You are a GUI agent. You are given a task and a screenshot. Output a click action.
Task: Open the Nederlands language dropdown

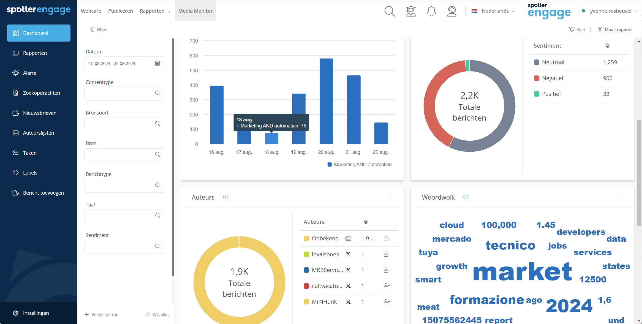tap(493, 11)
